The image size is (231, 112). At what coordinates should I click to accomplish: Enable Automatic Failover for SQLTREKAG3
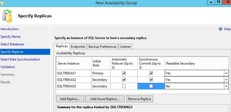124,86
